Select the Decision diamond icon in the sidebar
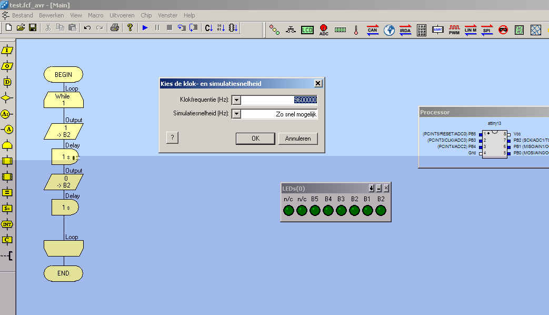This screenshot has height=315, width=549. point(7,98)
